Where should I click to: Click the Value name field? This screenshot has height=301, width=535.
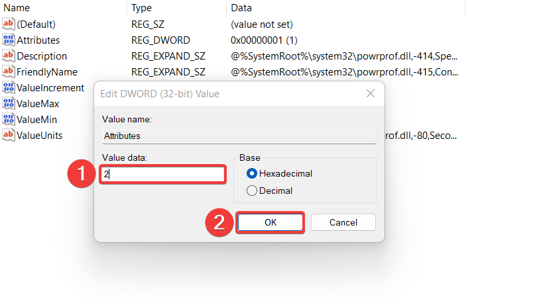(x=239, y=135)
